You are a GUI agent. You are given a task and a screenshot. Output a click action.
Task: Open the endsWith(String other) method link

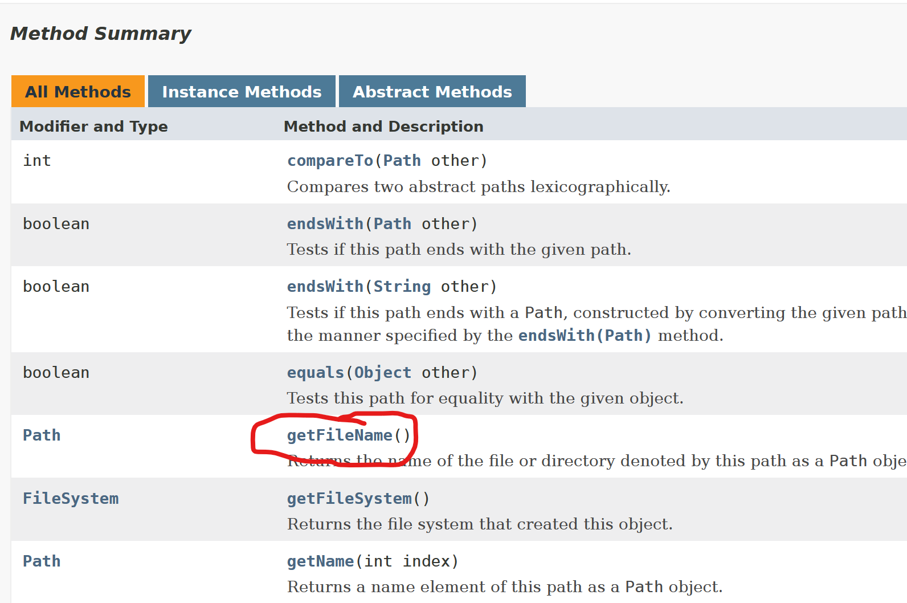325,286
